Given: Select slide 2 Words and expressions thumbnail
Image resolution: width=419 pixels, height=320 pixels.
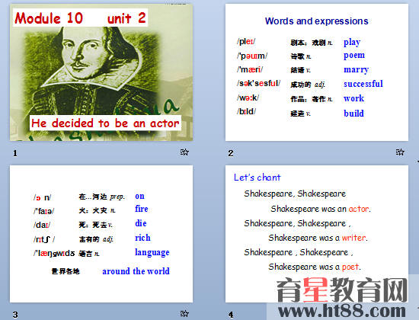Looking at the screenshot, I should (317, 72).
